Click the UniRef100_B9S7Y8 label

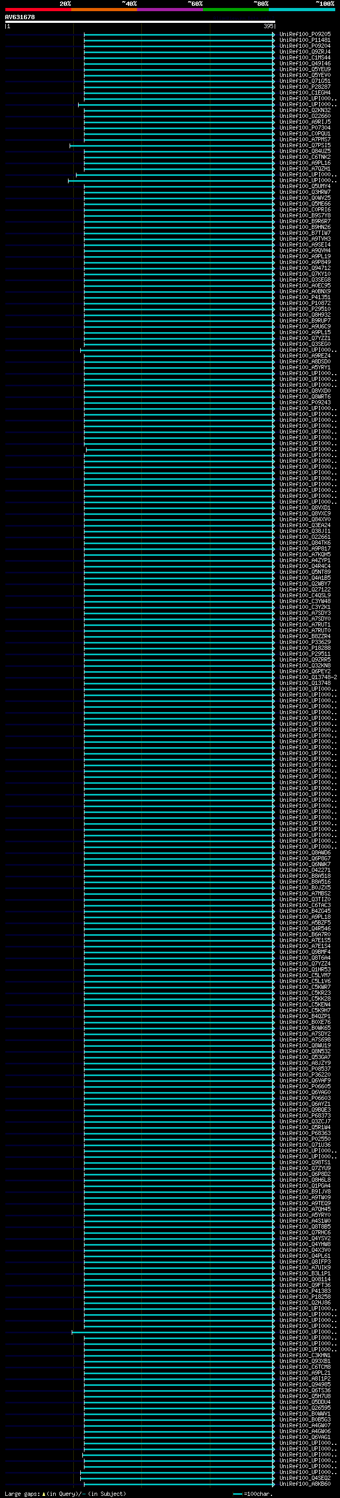[x=304, y=216]
